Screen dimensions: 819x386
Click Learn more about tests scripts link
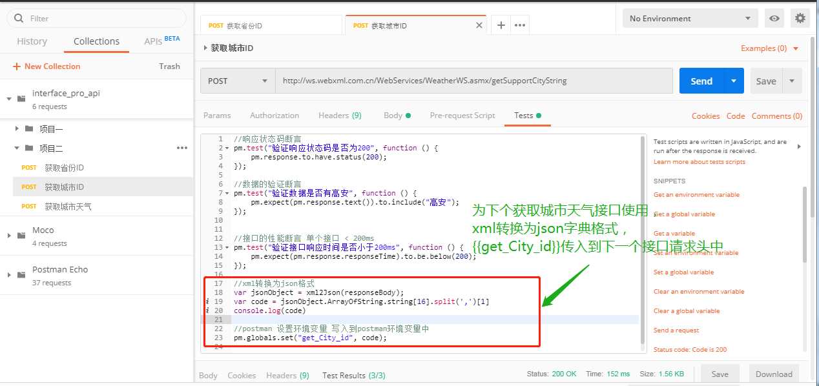699,162
